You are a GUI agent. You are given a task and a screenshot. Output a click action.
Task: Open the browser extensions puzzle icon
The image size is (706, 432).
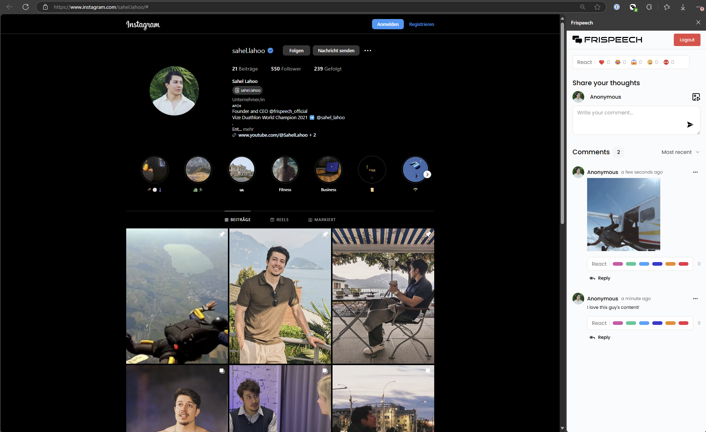(649, 7)
